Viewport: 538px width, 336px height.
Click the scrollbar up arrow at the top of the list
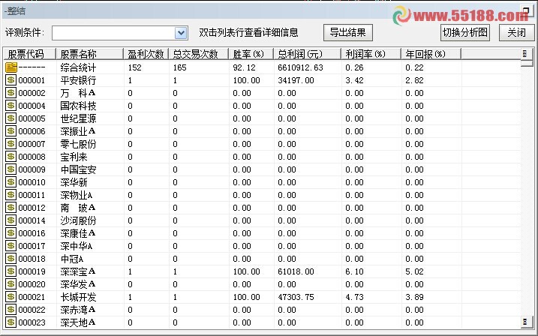tap(525, 53)
